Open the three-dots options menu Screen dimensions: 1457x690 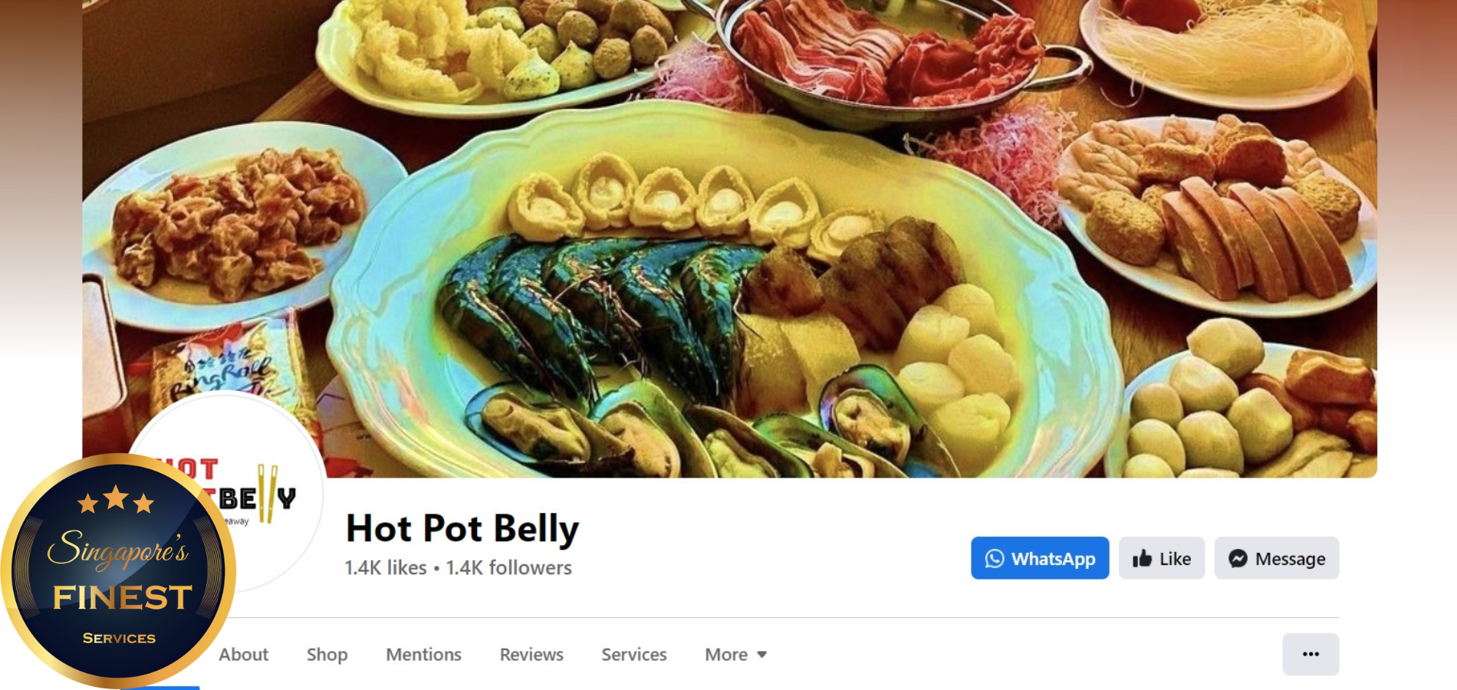(x=1311, y=654)
